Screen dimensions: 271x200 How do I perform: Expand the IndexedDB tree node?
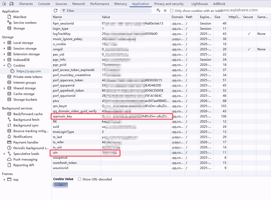[4, 60]
